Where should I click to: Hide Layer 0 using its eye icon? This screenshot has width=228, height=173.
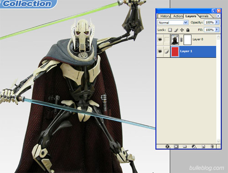click(x=160, y=40)
